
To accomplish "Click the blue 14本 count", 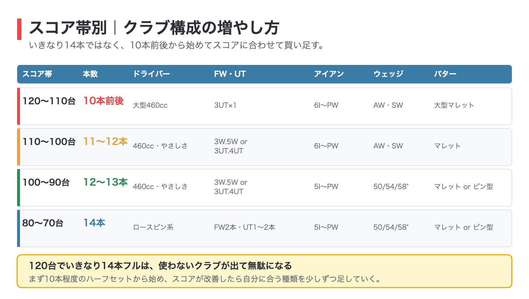I will [94, 223].
